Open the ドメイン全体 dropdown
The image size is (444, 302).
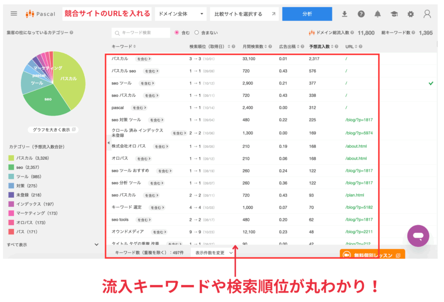coord(181,13)
